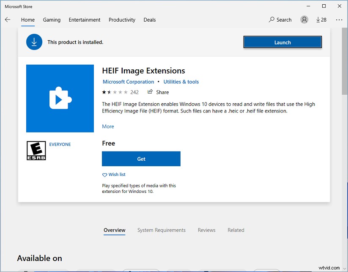
Task: Open the Reviews tab
Action: point(206,230)
